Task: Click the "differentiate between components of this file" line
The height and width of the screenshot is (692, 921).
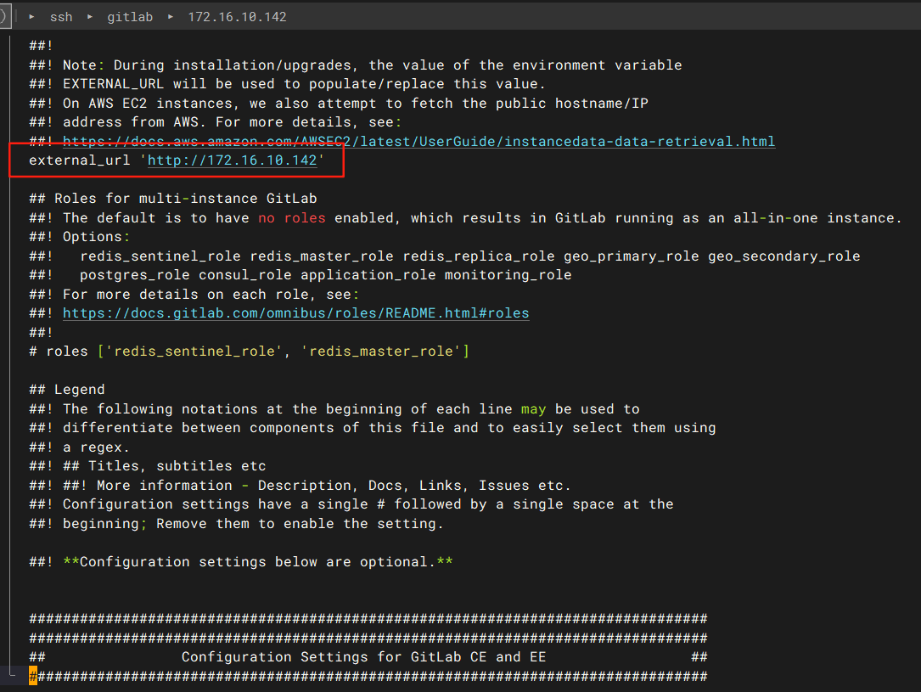Action: pos(373,428)
